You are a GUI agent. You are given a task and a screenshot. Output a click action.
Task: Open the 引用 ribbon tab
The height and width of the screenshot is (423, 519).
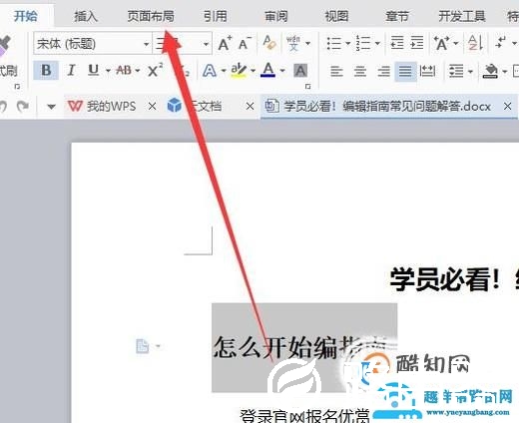coord(216,16)
